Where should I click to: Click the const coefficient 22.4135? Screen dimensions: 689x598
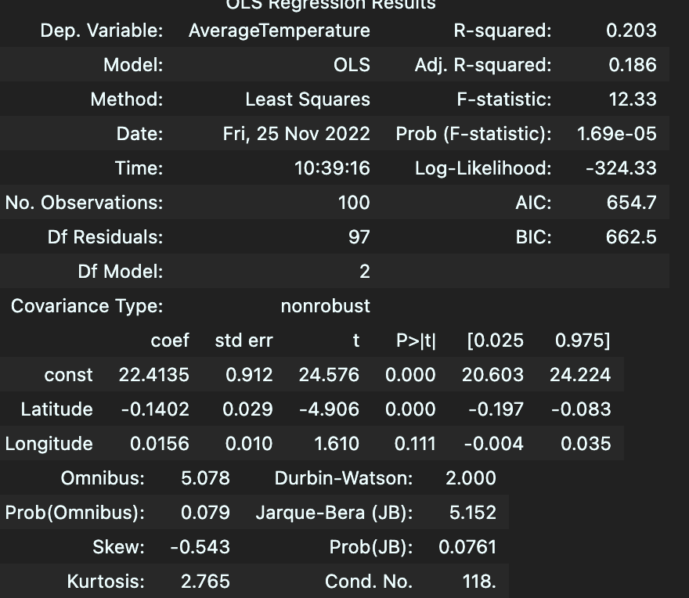point(153,375)
